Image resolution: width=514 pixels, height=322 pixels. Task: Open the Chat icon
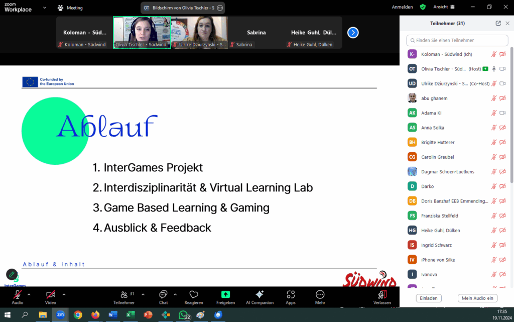(163, 295)
